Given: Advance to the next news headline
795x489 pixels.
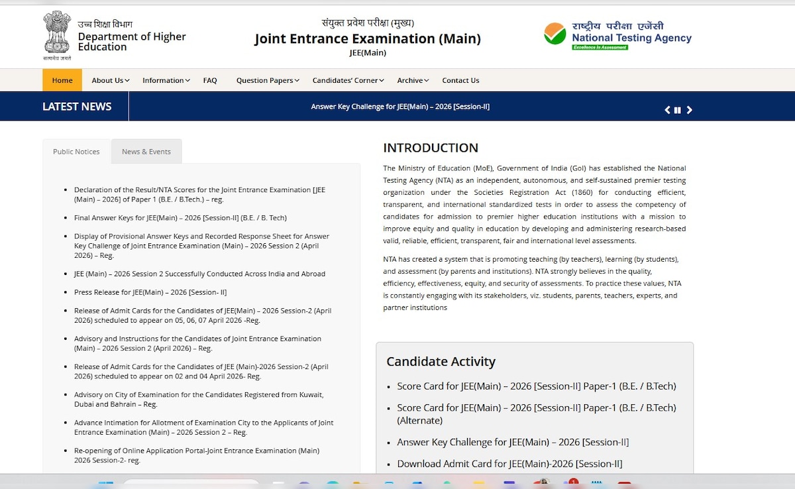Looking at the screenshot, I should click(690, 109).
